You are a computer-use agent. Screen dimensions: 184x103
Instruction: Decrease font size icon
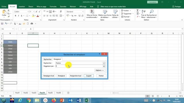39,12
